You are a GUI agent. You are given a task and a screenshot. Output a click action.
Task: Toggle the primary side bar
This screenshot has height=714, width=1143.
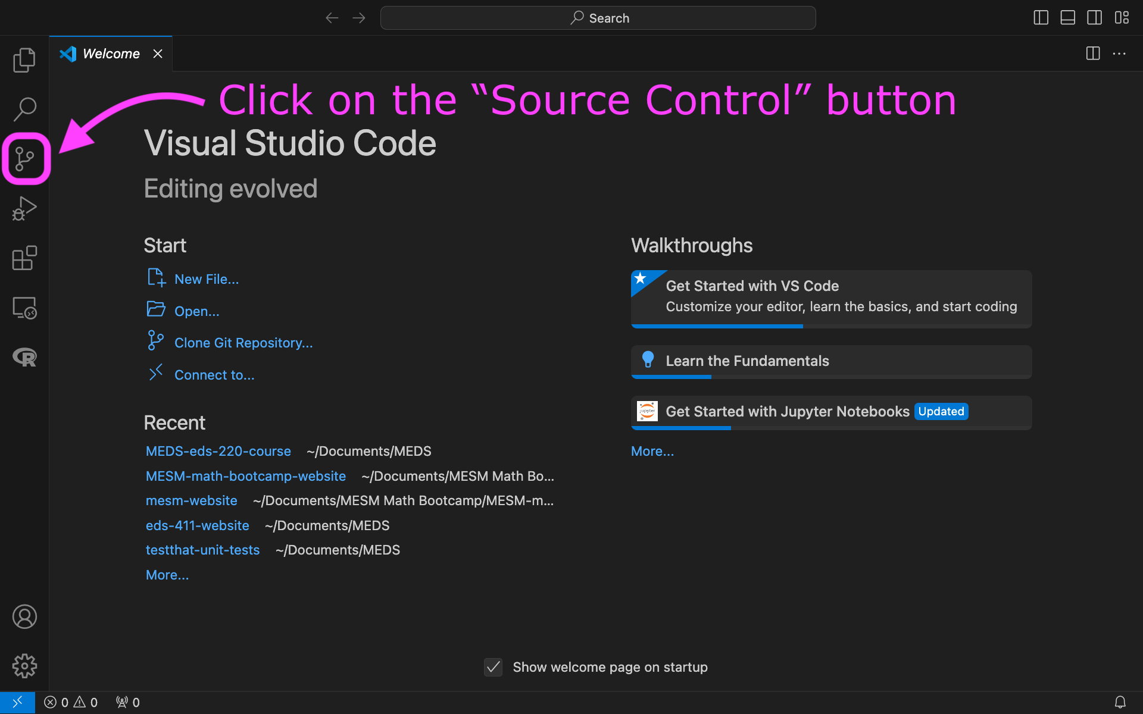coord(1041,18)
